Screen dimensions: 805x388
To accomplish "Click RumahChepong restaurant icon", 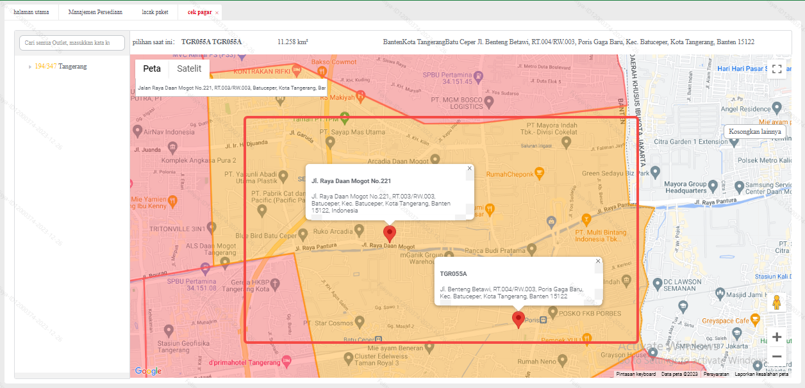I will (540, 173).
